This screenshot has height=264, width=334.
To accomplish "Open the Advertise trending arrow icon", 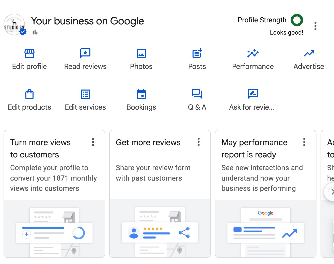I will 309,53.
